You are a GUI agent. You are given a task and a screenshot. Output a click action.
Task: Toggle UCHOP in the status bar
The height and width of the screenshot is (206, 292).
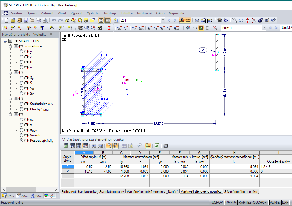[x=217, y=203]
